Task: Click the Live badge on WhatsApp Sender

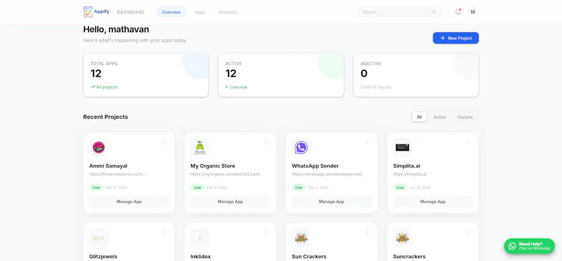Action: tap(298, 188)
